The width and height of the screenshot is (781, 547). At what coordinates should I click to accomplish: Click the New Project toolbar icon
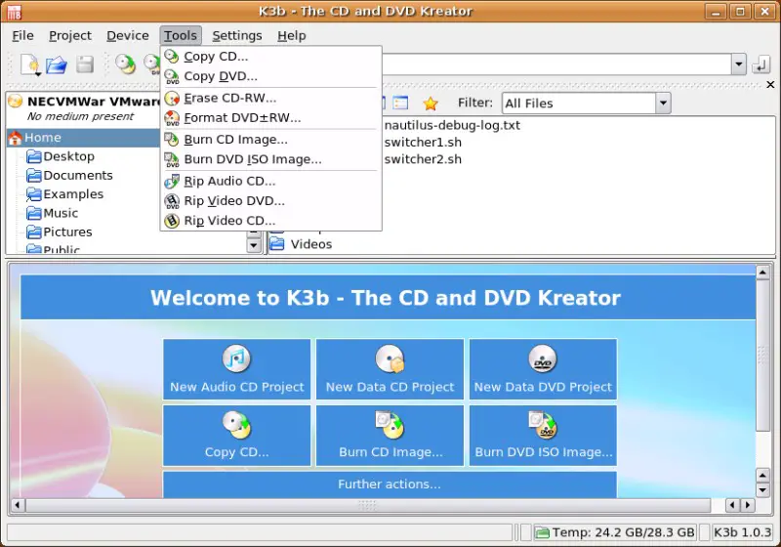coord(30,64)
